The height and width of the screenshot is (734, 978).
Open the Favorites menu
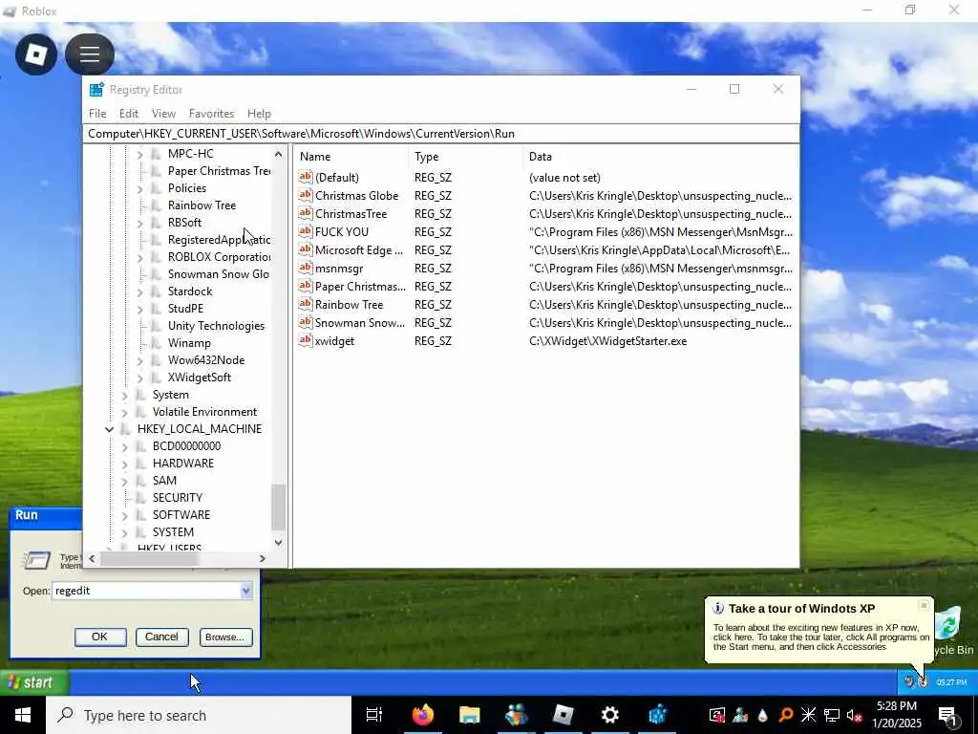pos(211,114)
